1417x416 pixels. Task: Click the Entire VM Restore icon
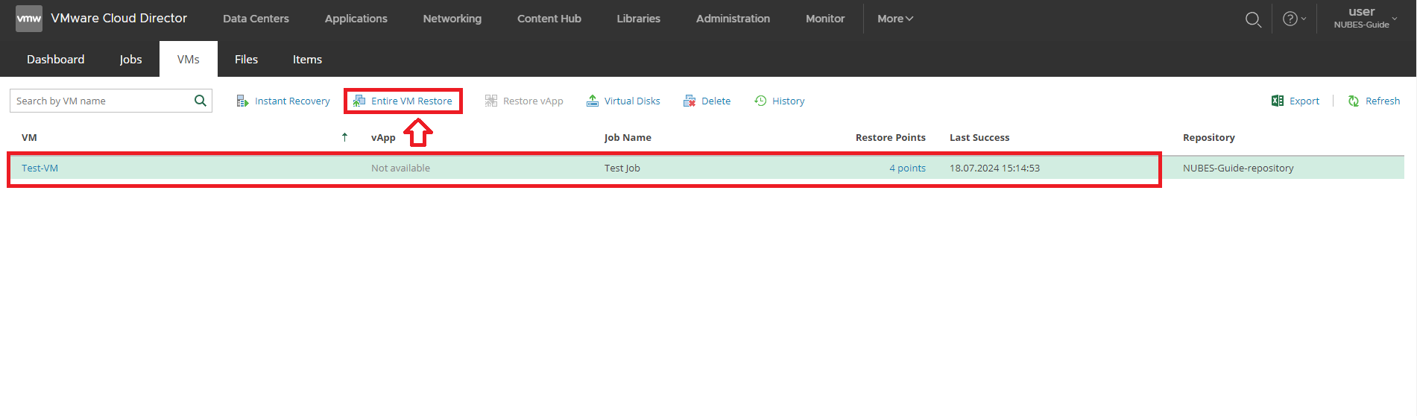(359, 101)
